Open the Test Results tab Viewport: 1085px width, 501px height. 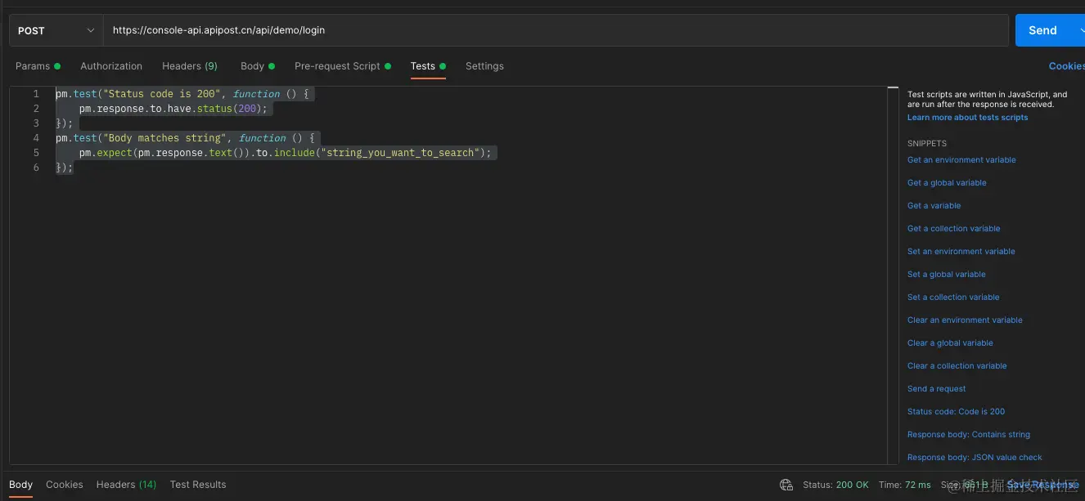coord(198,485)
